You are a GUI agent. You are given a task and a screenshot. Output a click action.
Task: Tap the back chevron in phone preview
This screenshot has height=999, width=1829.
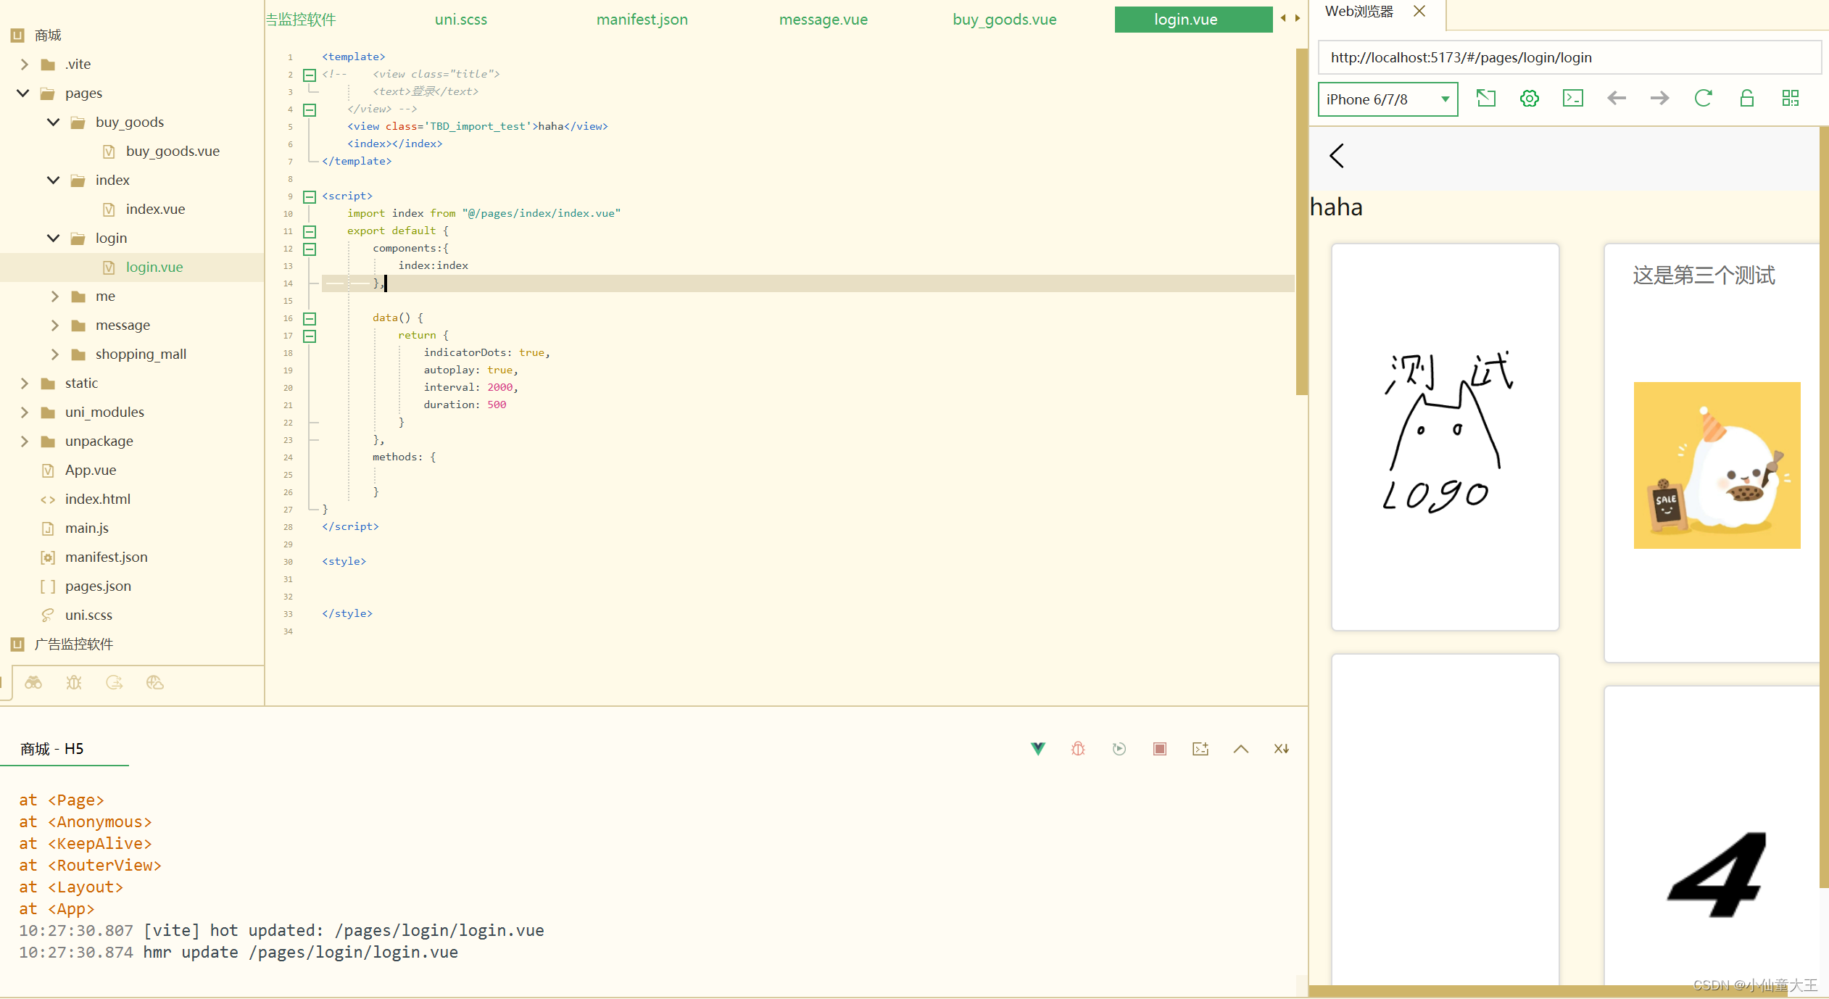[1337, 155]
